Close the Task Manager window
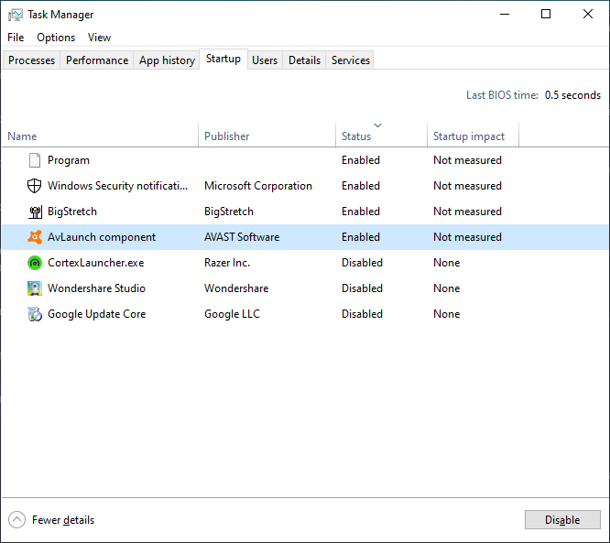The width and height of the screenshot is (610, 543). (587, 15)
